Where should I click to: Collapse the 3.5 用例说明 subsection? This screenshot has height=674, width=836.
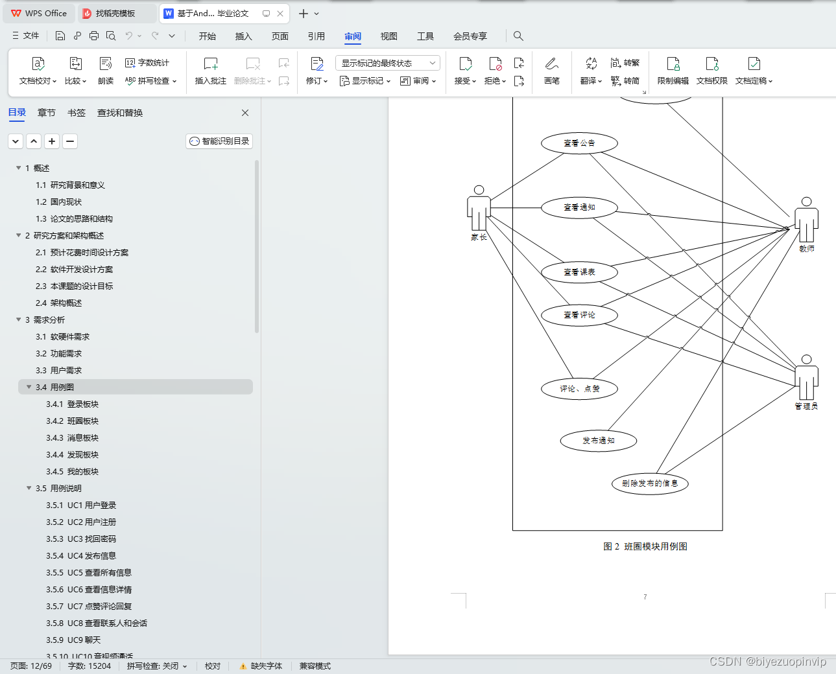pyautogui.click(x=29, y=488)
